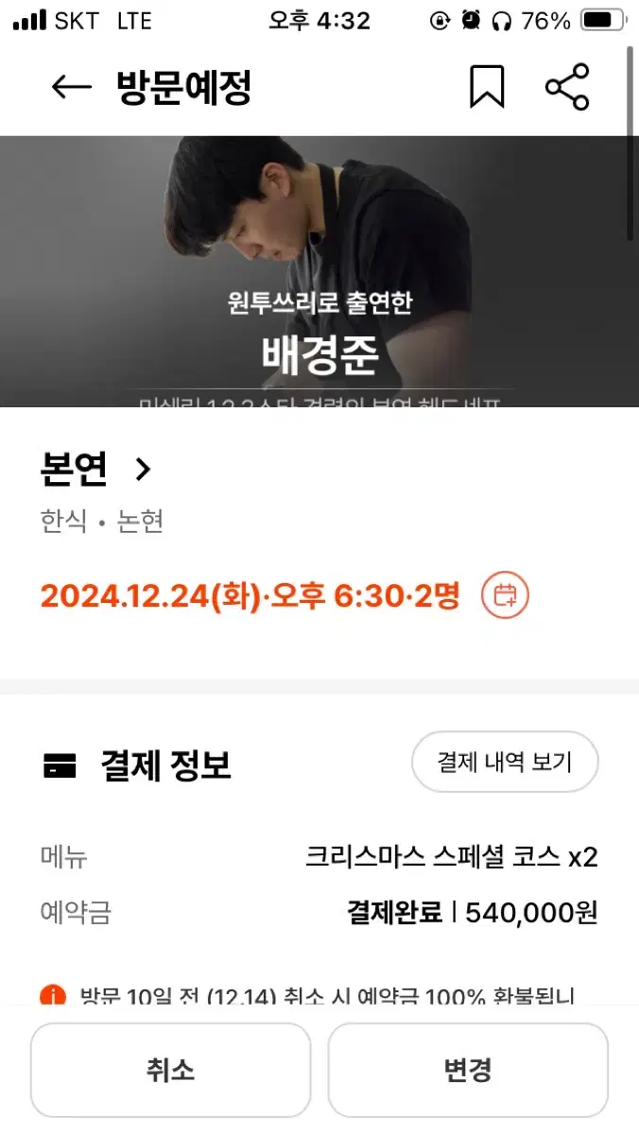Add reservation to calendar icon

(x=506, y=595)
